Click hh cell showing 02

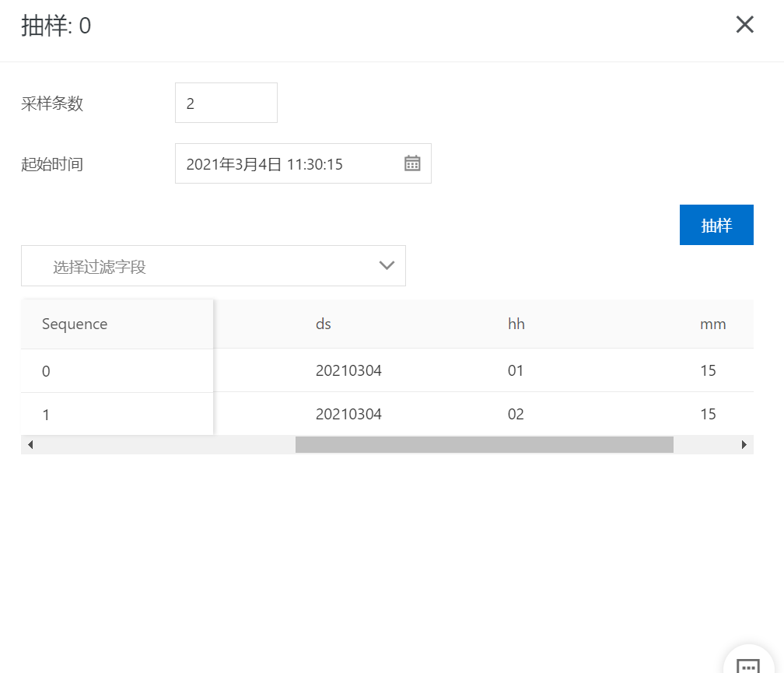[x=516, y=414]
